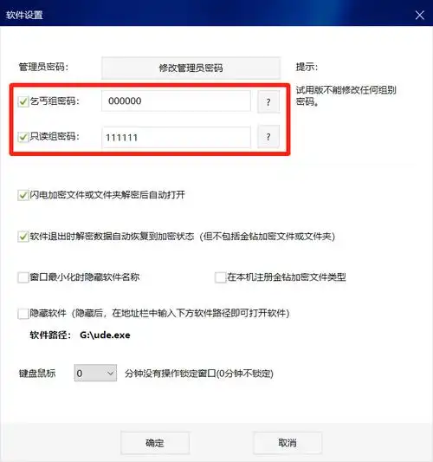Screen dimensions: 433x462
Task: Disable 闪电加密文件或文件夹解密后自动打开 option
Action: [x=23, y=195]
